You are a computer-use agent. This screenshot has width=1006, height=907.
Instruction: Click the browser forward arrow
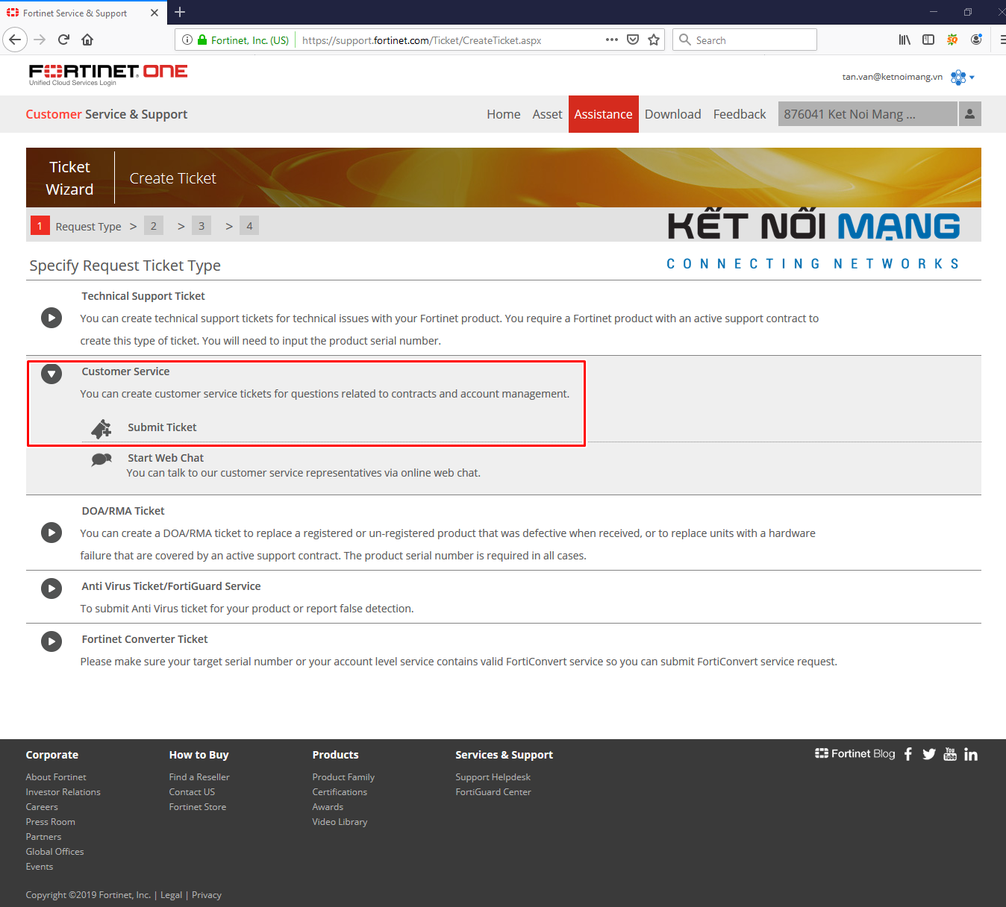click(x=40, y=40)
